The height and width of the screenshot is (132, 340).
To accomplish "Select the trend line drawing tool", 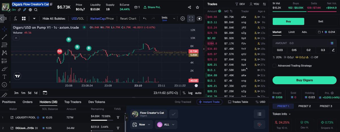I will point(5,37).
